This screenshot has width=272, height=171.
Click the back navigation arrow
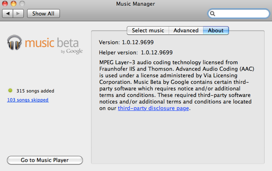point(8,14)
